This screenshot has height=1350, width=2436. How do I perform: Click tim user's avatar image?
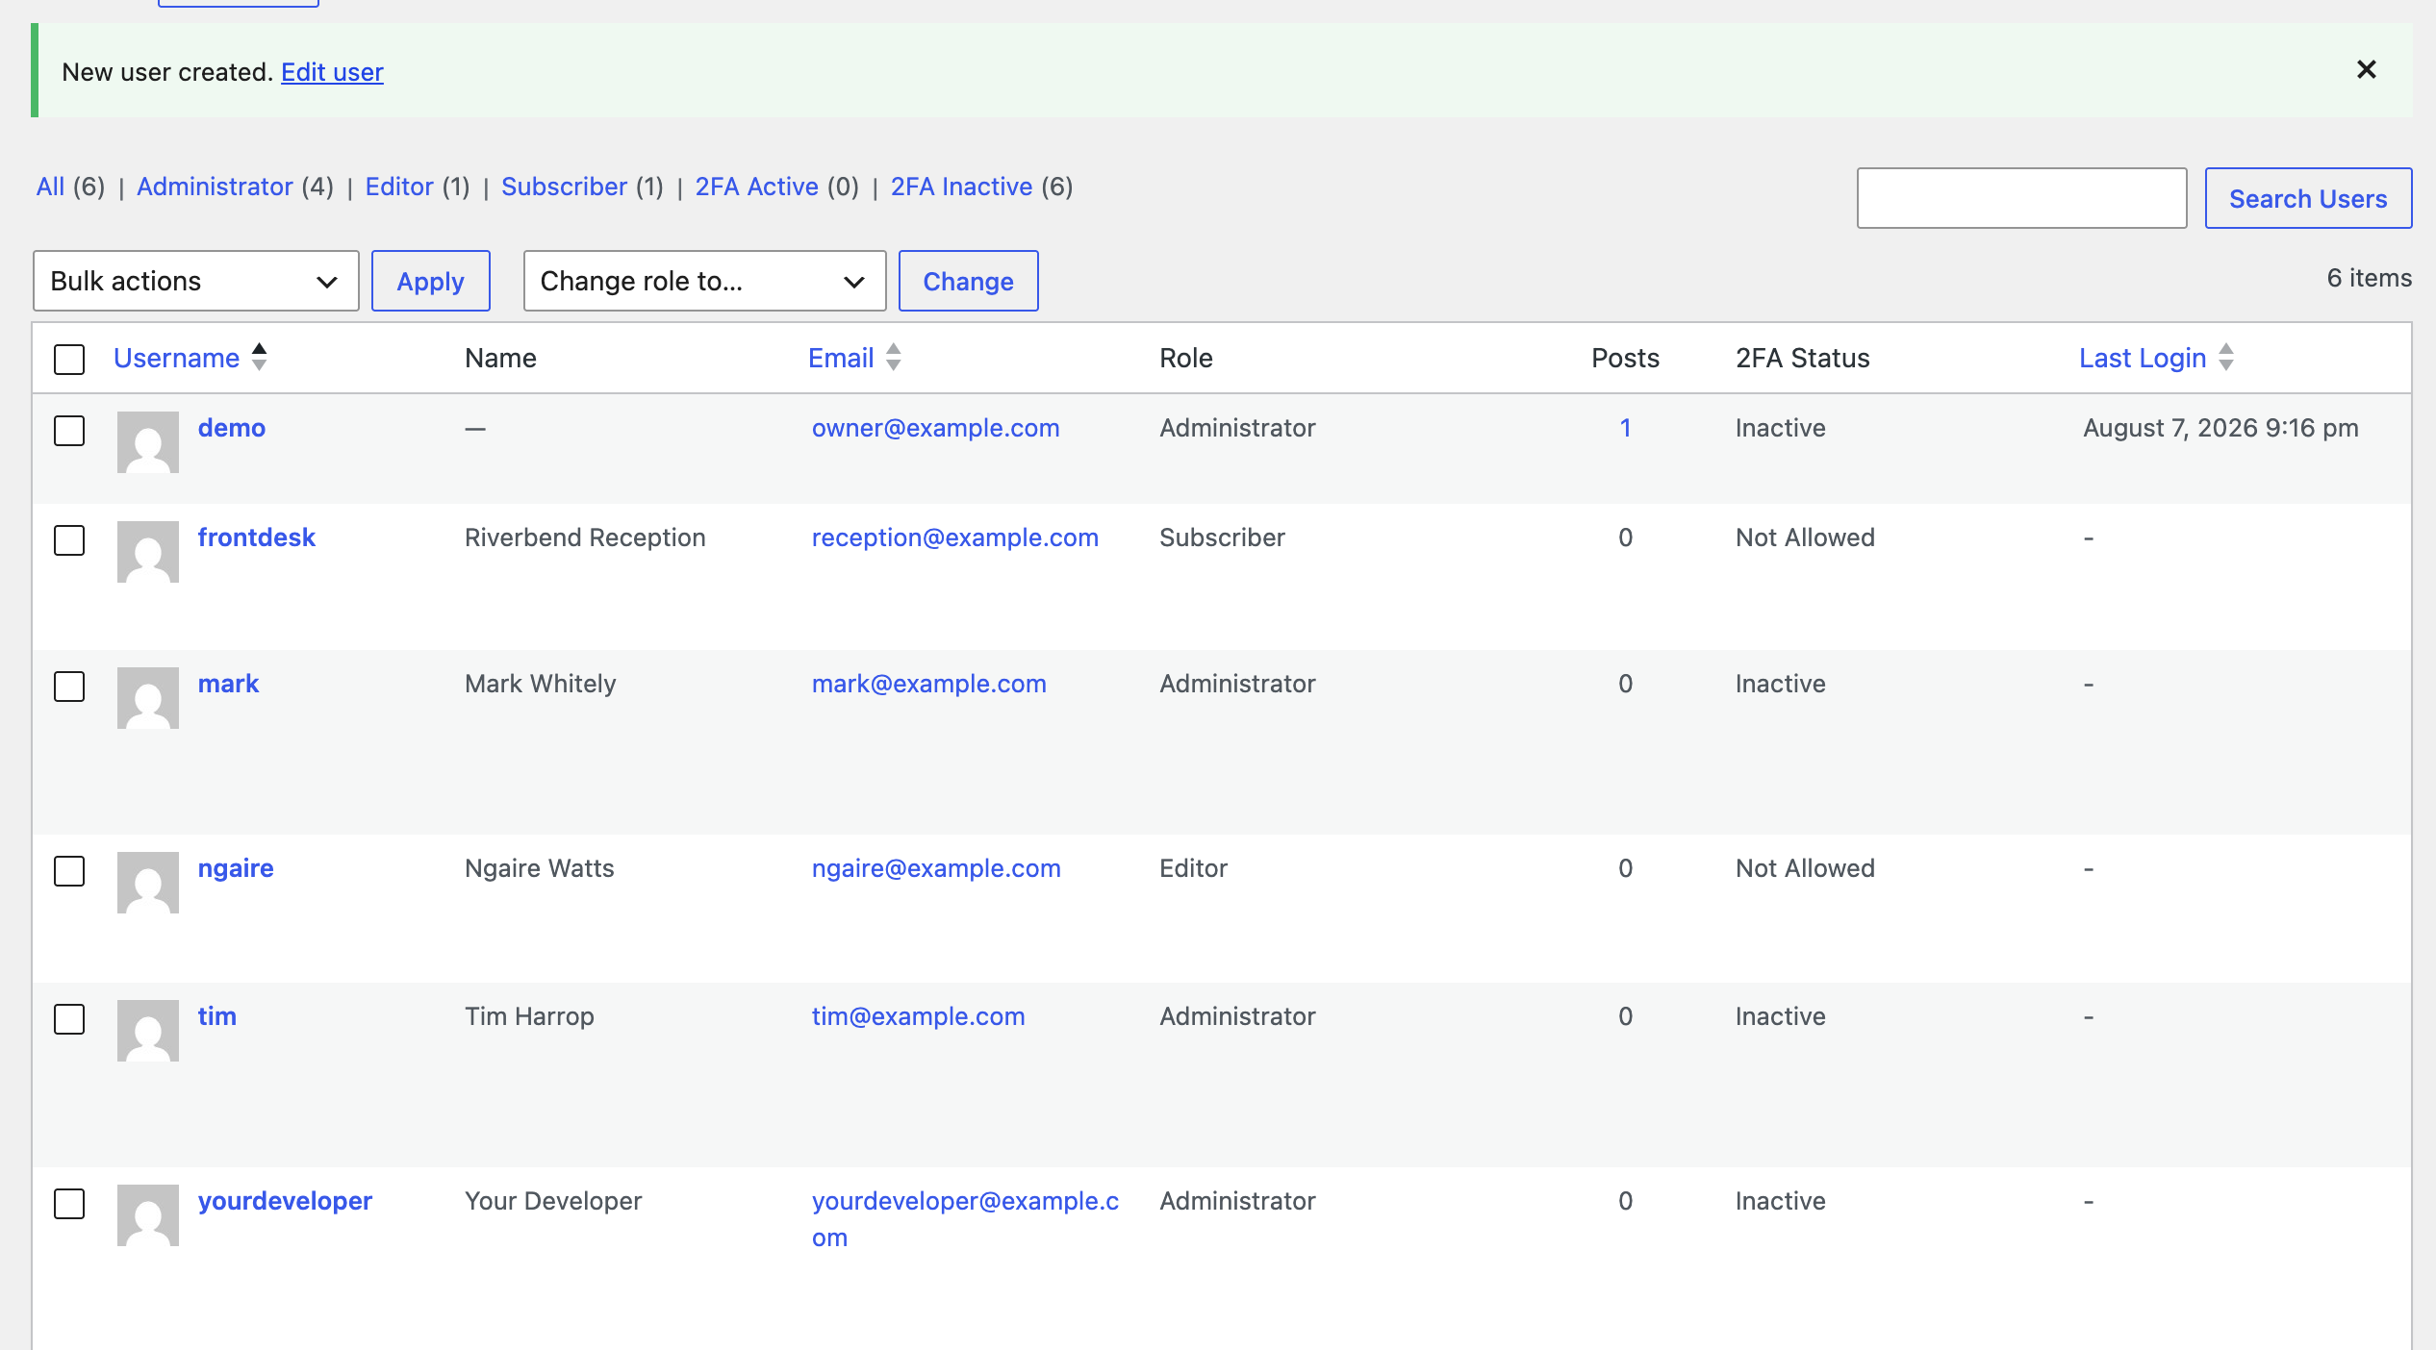[148, 1031]
